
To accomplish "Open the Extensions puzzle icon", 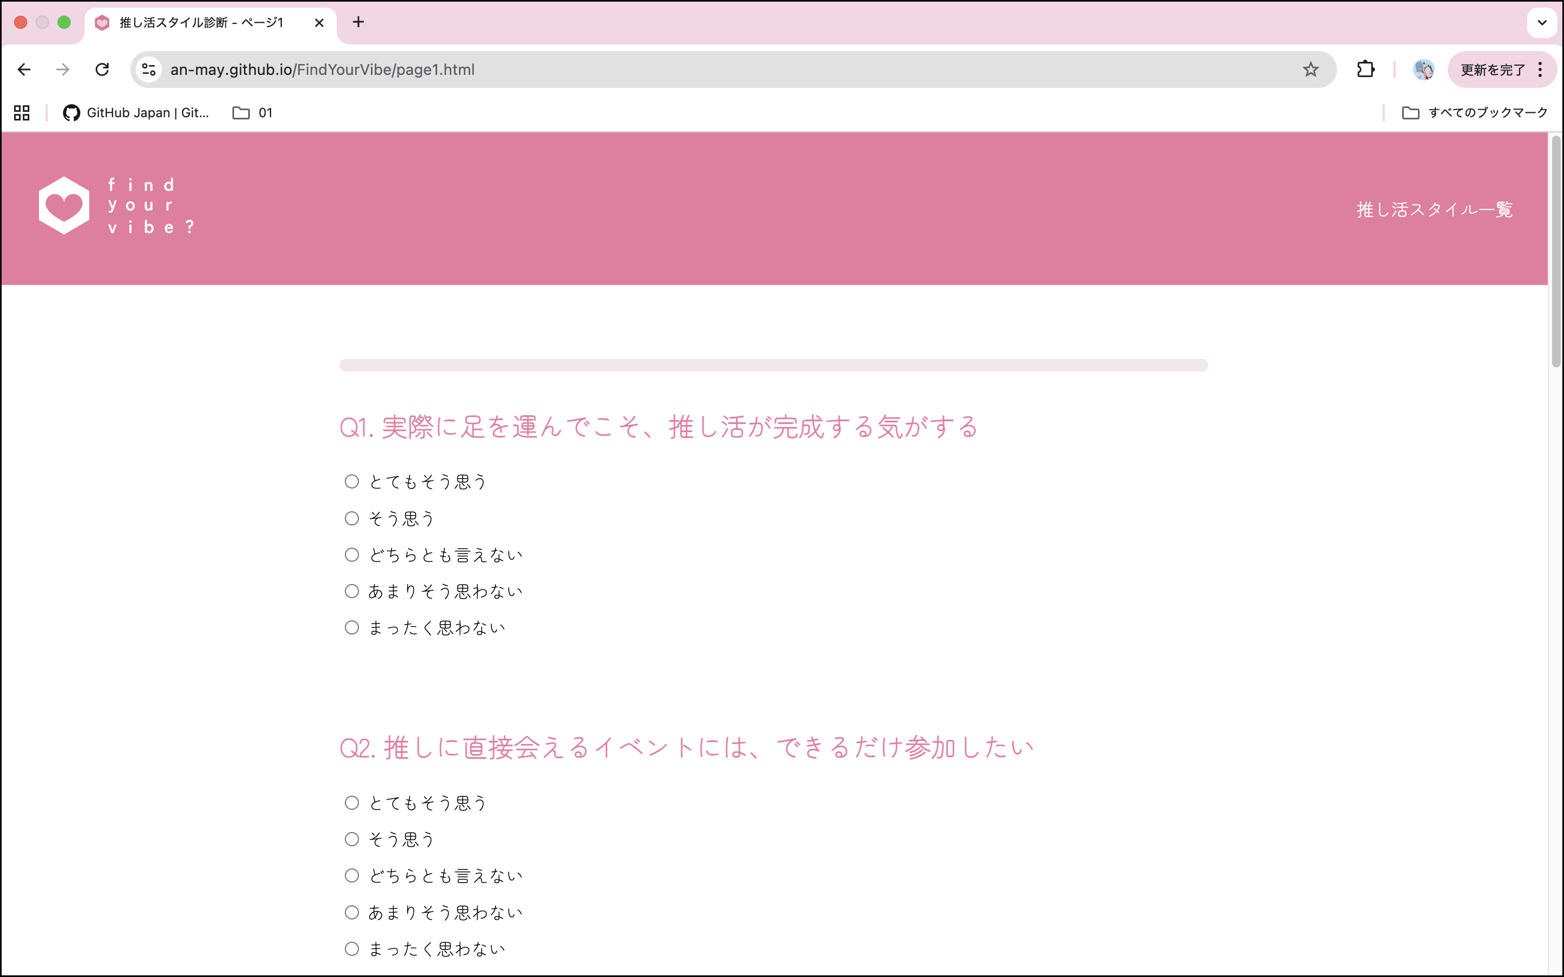I will [x=1365, y=69].
